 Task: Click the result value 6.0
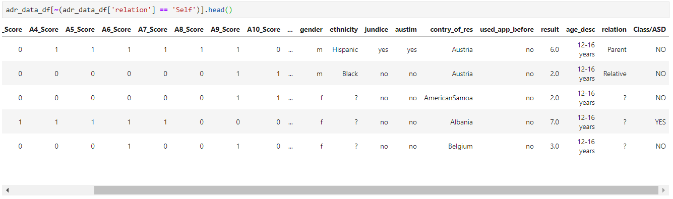point(554,50)
